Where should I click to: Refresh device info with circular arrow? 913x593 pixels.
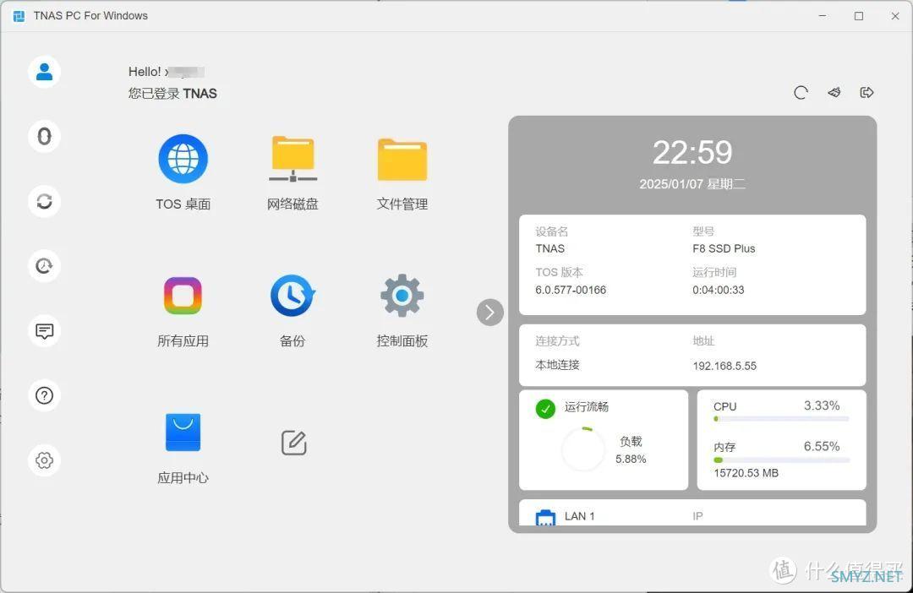801,93
